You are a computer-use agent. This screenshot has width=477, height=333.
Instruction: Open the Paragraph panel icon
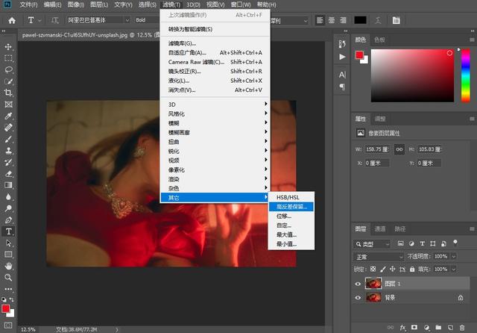click(342, 87)
